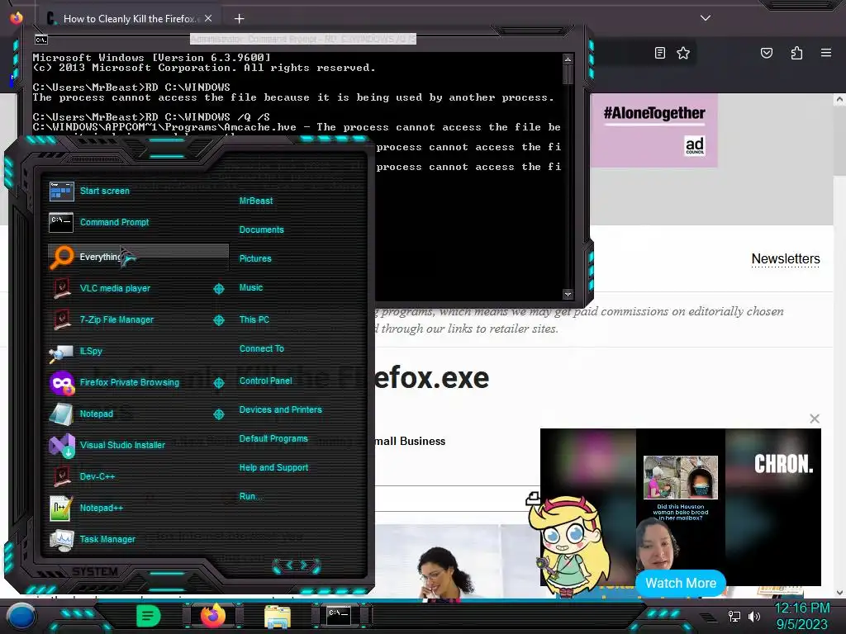Open Devices and Printers
Viewport: 846px width, 634px height.
pyautogui.click(x=281, y=409)
